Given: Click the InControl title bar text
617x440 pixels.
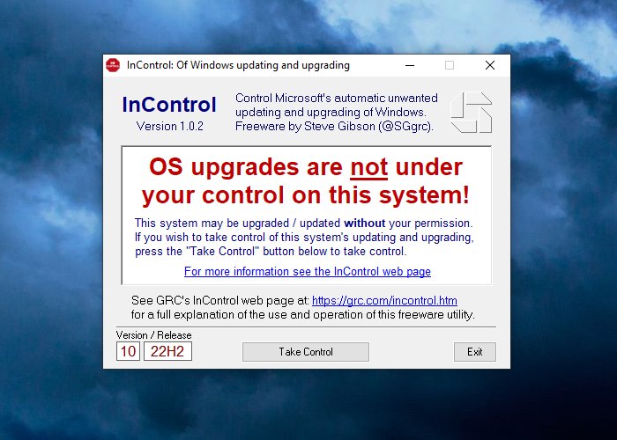Looking at the screenshot, I should click(238, 65).
